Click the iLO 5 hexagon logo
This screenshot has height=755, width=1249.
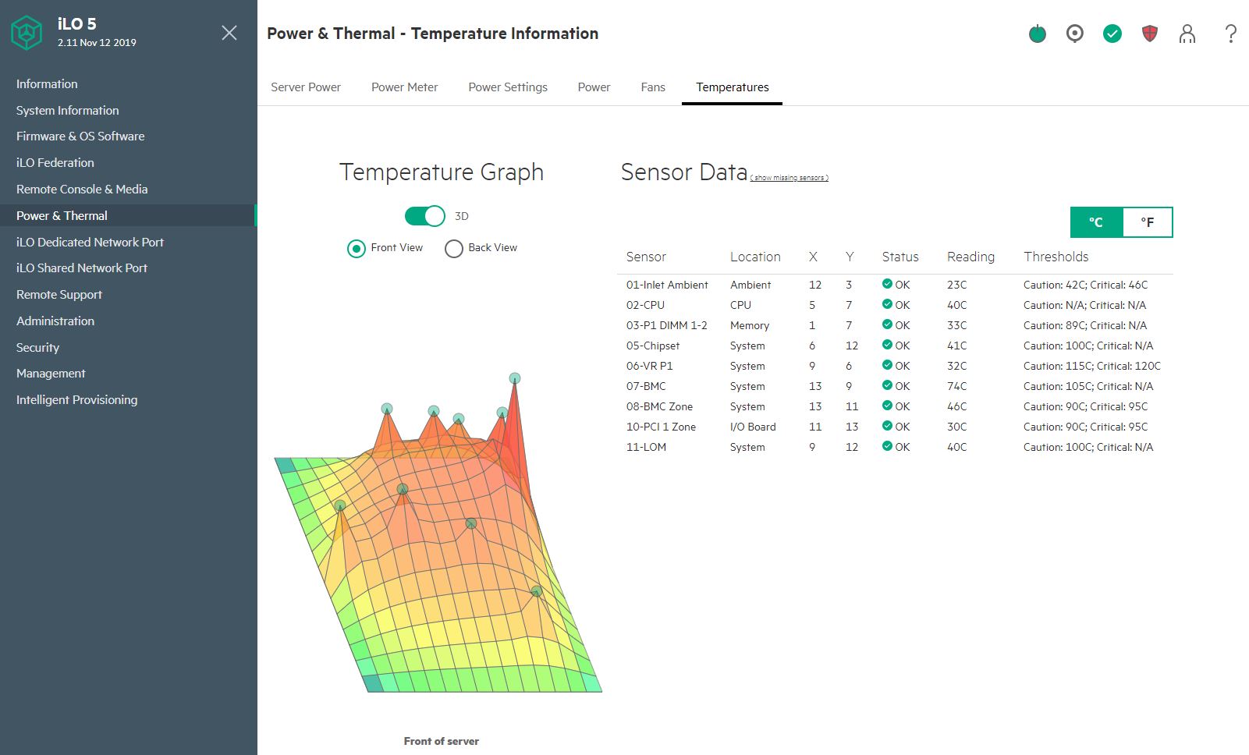click(x=27, y=33)
